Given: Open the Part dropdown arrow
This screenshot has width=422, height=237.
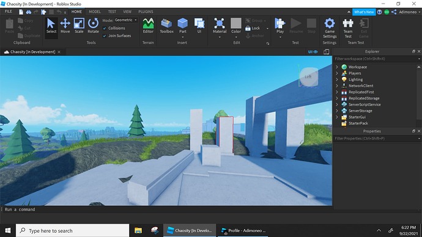Looking at the screenshot, I should [x=183, y=37].
